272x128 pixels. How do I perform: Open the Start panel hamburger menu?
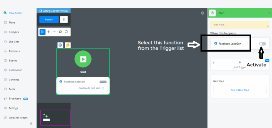pos(269,13)
